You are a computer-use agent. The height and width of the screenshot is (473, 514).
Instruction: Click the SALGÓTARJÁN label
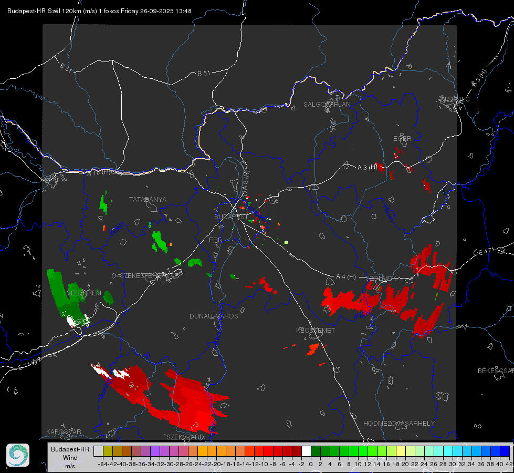click(x=327, y=105)
